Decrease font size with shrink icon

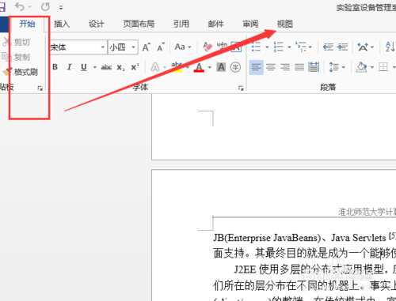point(161,47)
